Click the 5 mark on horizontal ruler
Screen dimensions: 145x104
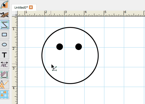(x=105, y=12)
